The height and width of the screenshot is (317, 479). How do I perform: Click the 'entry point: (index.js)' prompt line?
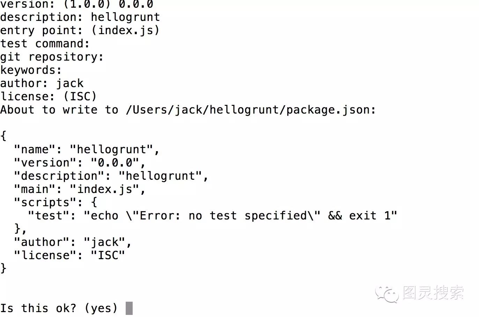coord(80,30)
